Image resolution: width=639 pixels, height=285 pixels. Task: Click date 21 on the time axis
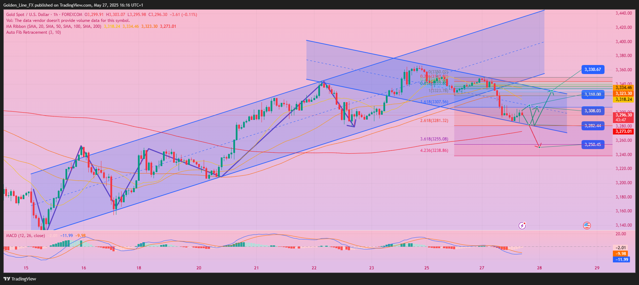tap(256, 268)
